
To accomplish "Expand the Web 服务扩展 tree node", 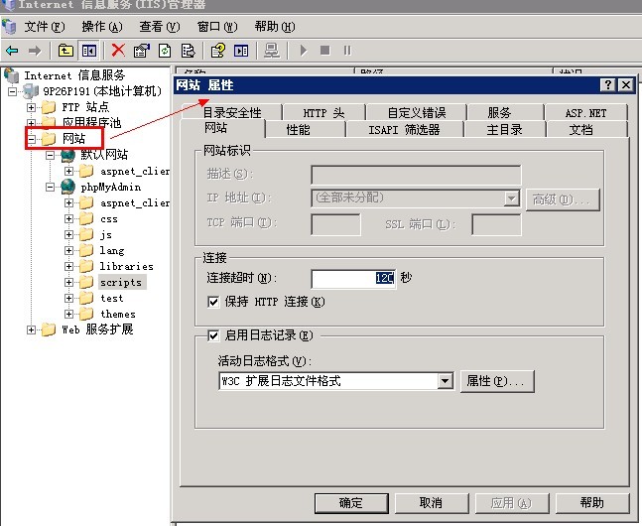I will click(x=32, y=330).
